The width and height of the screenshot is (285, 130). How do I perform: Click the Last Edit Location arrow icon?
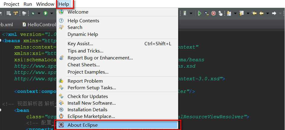point(254,13)
